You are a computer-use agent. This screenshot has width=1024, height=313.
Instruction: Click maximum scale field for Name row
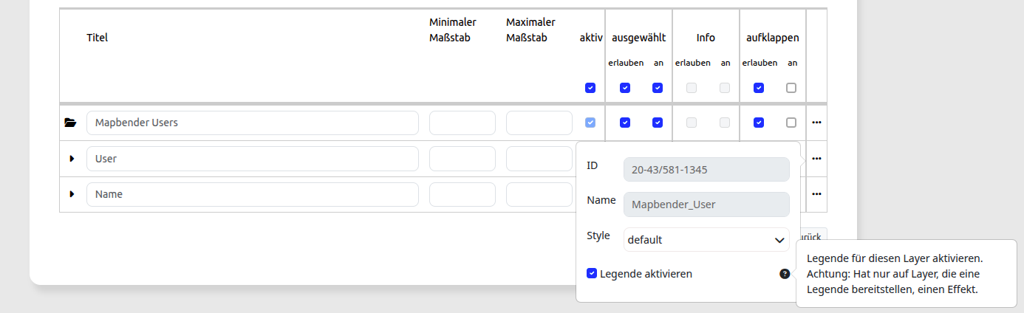click(539, 194)
